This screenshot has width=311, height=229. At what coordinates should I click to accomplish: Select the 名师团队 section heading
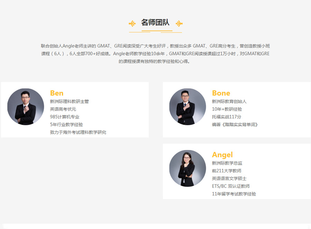click(x=155, y=23)
